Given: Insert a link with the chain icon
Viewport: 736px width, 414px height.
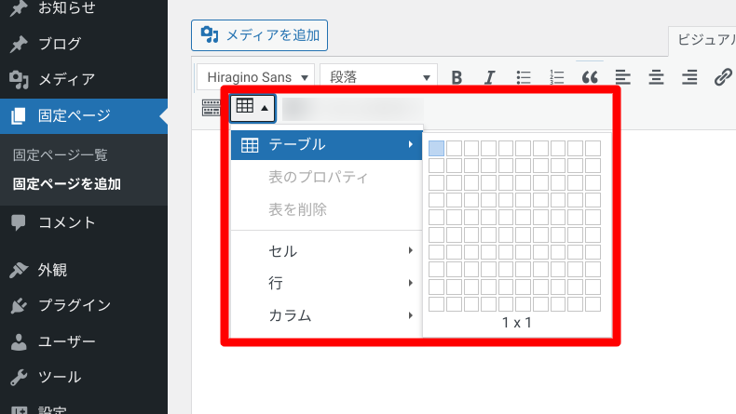Looking at the screenshot, I should pyautogui.click(x=723, y=77).
